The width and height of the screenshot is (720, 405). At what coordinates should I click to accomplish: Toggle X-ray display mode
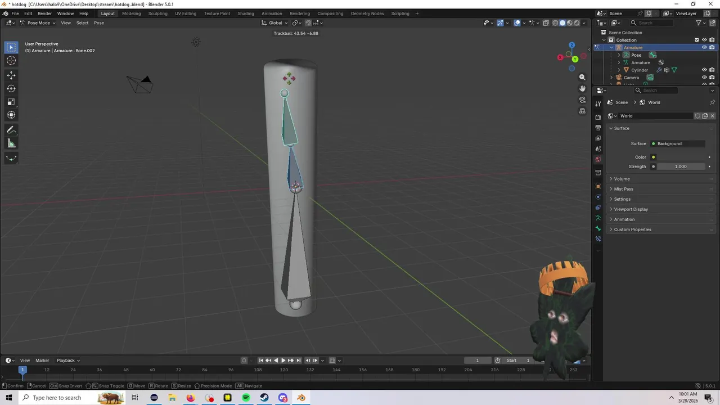(x=546, y=23)
